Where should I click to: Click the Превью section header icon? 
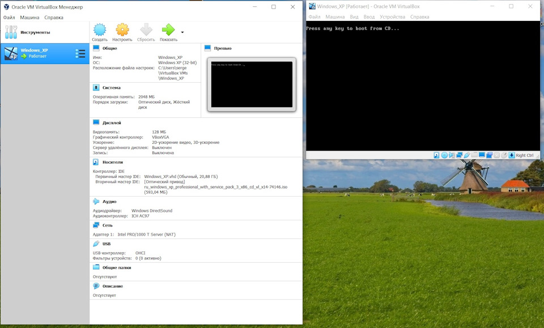click(207, 48)
